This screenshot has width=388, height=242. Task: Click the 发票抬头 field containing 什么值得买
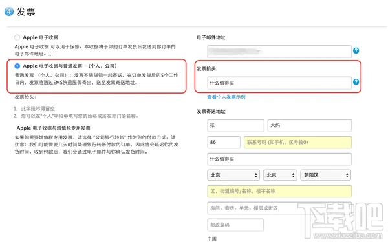[x=279, y=83]
